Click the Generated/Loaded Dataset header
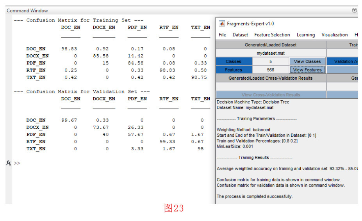Screen dimensions: 362x221 point(271,45)
